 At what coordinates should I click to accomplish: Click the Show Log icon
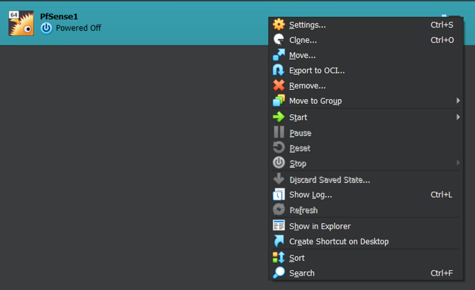[x=278, y=194]
